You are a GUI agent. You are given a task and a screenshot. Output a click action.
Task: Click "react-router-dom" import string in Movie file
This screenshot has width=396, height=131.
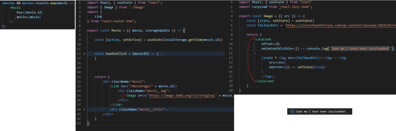coord(118,21)
